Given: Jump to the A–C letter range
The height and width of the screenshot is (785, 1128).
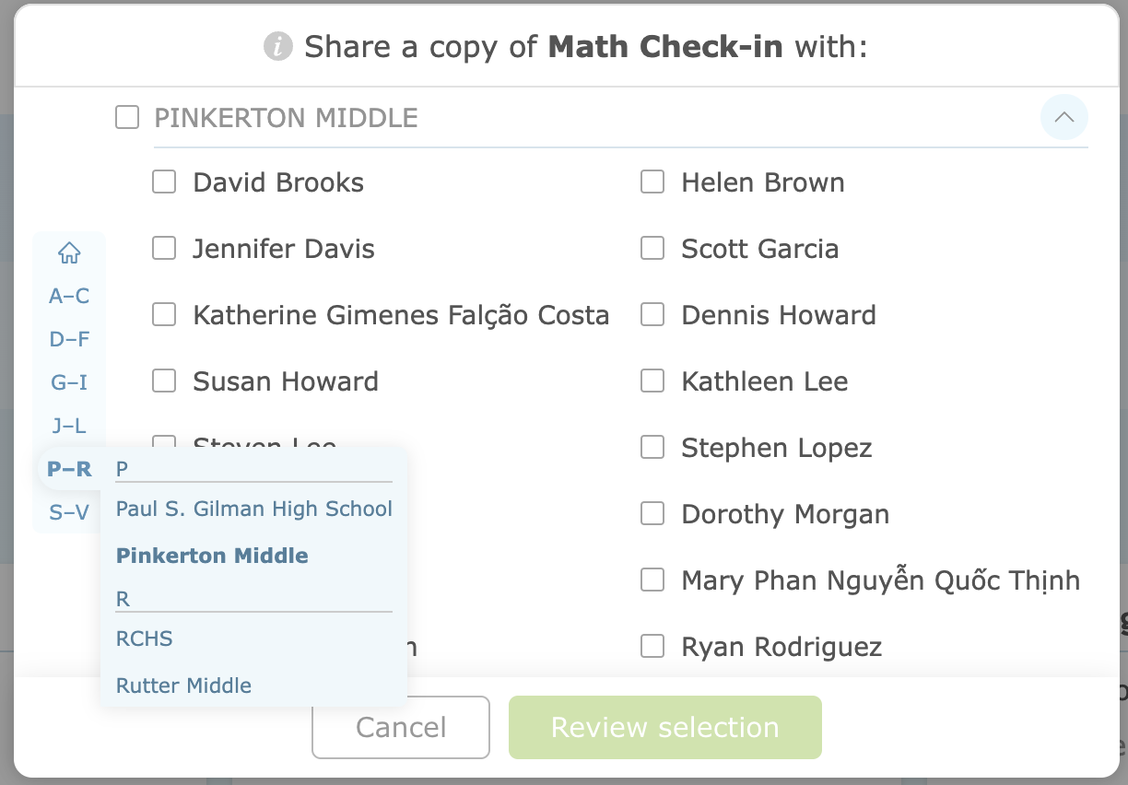Looking at the screenshot, I should (69, 296).
